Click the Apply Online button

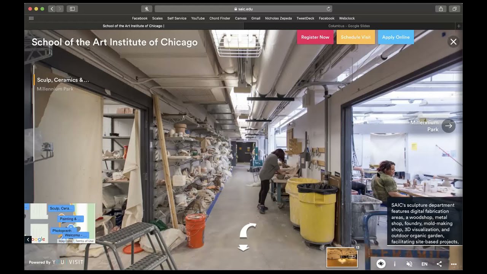pyautogui.click(x=396, y=37)
